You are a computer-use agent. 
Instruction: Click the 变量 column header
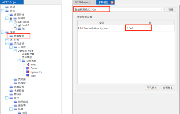coord(102,23)
